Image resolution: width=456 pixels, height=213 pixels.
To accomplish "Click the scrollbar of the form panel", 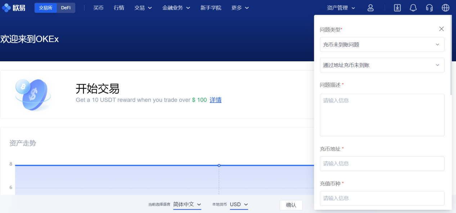I will [x=451, y=55].
